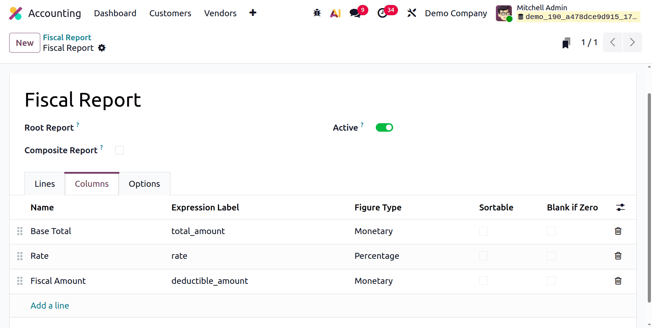652x328 pixels.
Task: Open Figure Type of Fiscal Amount row
Action: point(373,281)
